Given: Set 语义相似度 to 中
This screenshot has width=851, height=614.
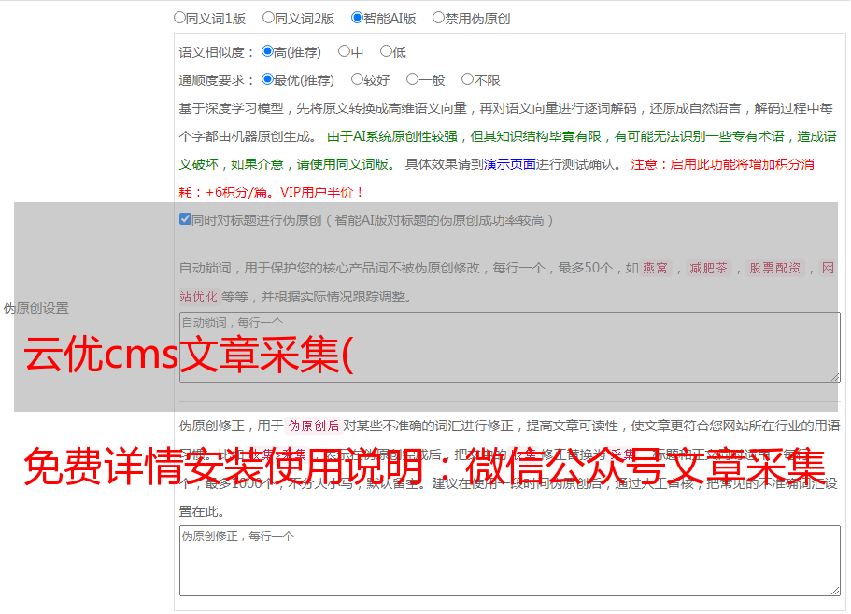Looking at the screenshot, I should (344, 51).
